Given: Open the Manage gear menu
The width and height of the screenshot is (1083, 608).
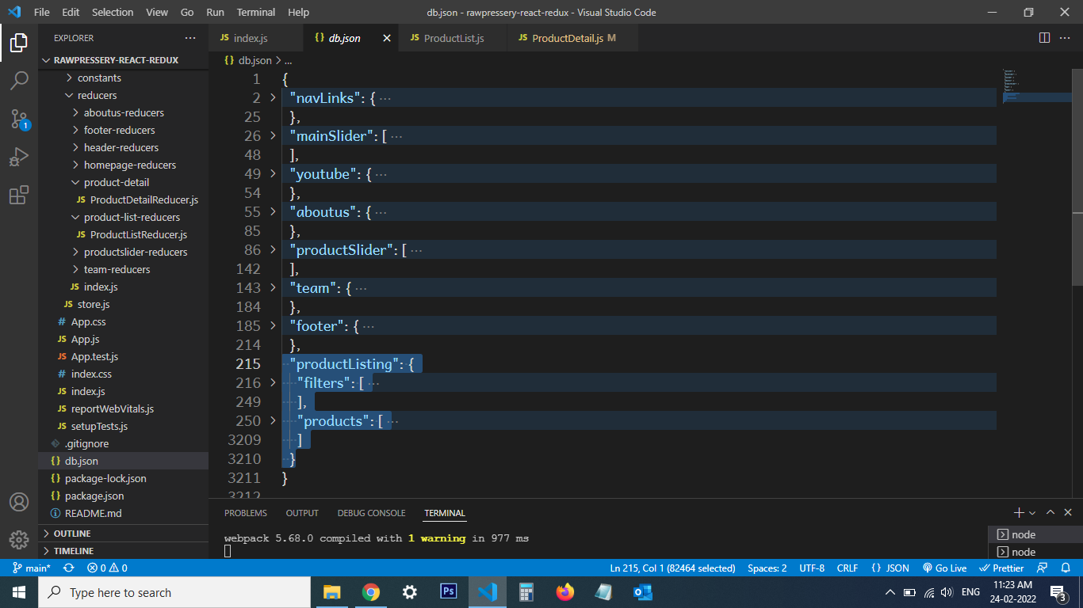Looking at the screenshot, I should point(19,540).
